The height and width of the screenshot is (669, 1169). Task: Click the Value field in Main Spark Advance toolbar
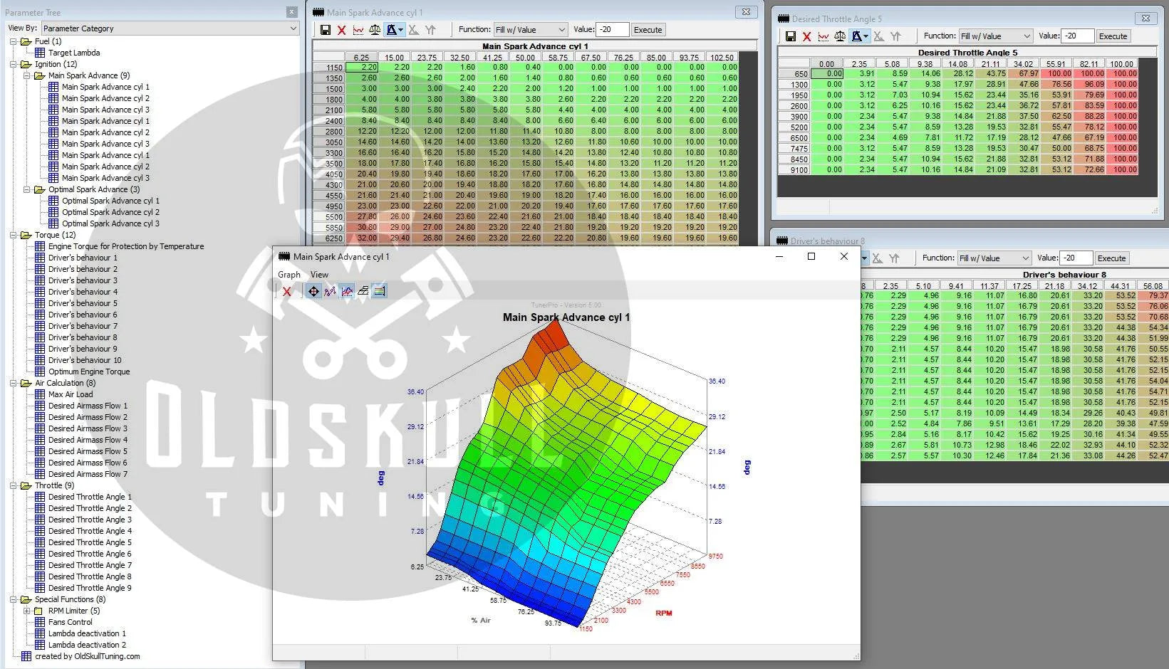612,30
